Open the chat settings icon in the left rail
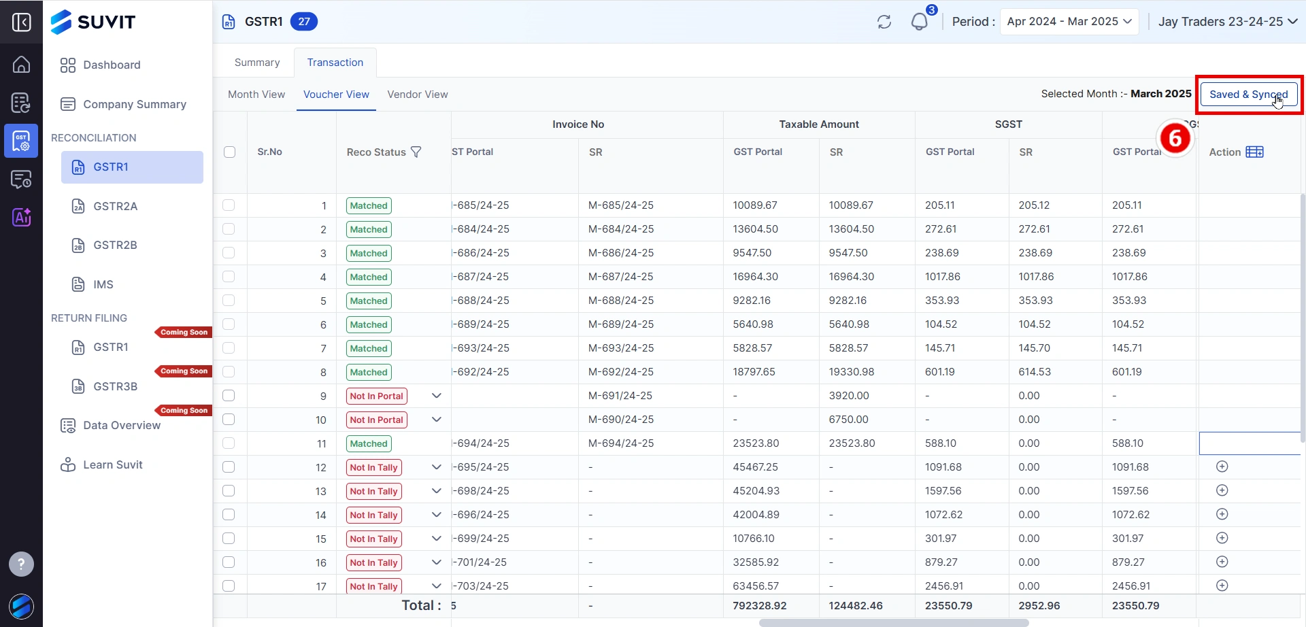Screen dimensions: 1306x627 point(21,180)
